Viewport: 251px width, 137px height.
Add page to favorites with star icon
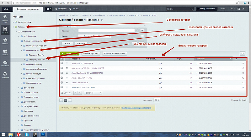[x=102, y=20]
